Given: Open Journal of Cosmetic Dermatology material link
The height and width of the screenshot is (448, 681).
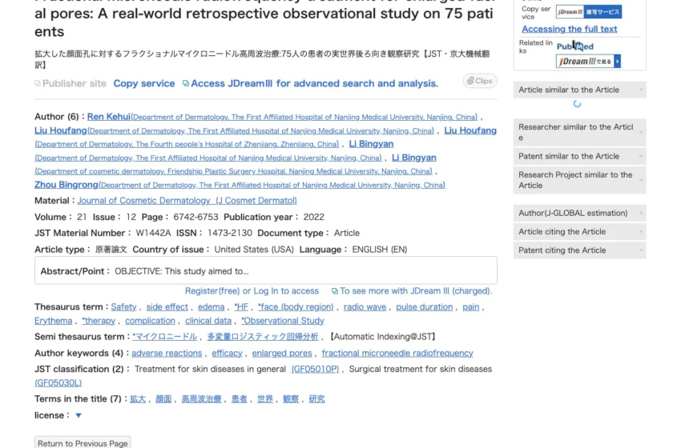Looking at the screenshot, I should pyautogui.click(x=187, y=200).
